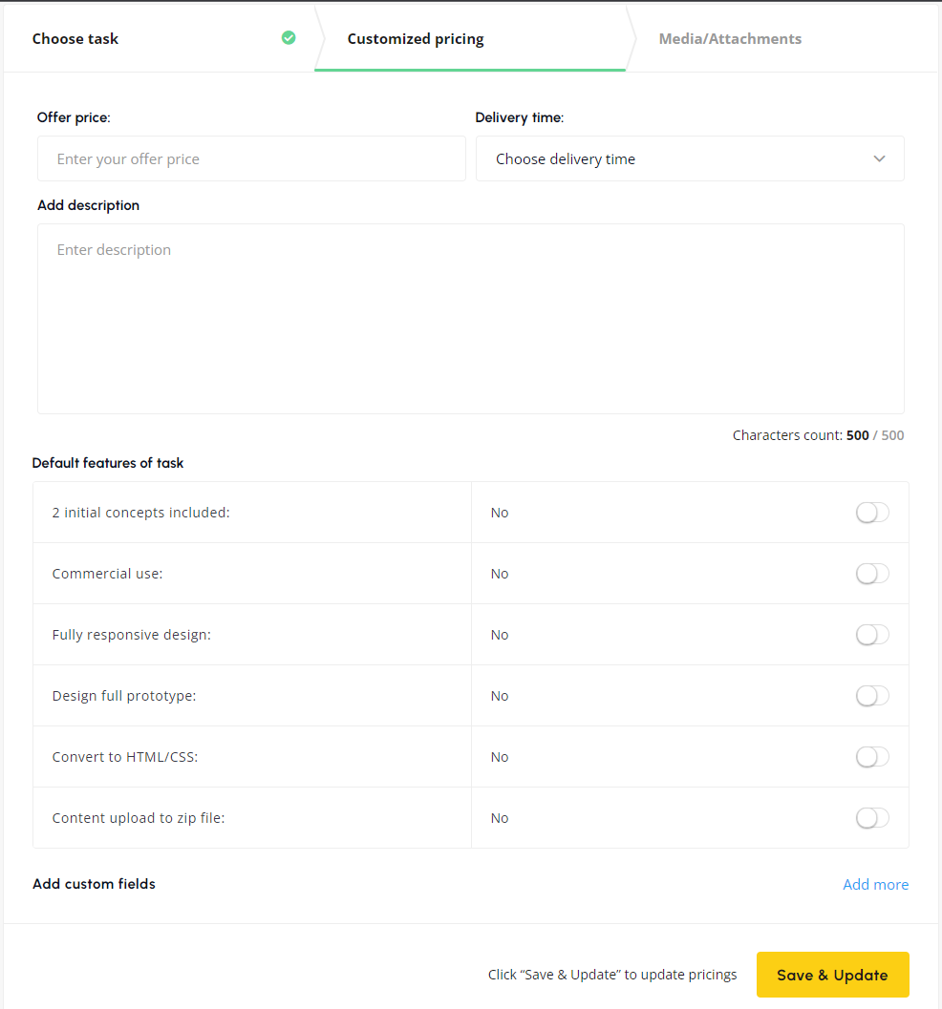
Task: Enable 2 initial concepts included toggle
Action: point(872,513)
